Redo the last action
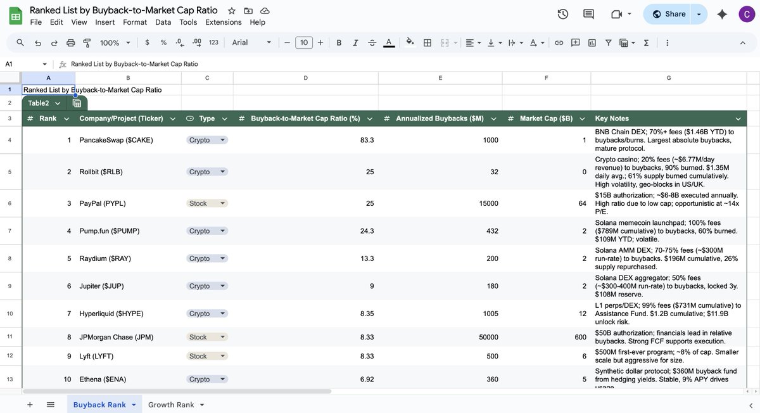 54,42
